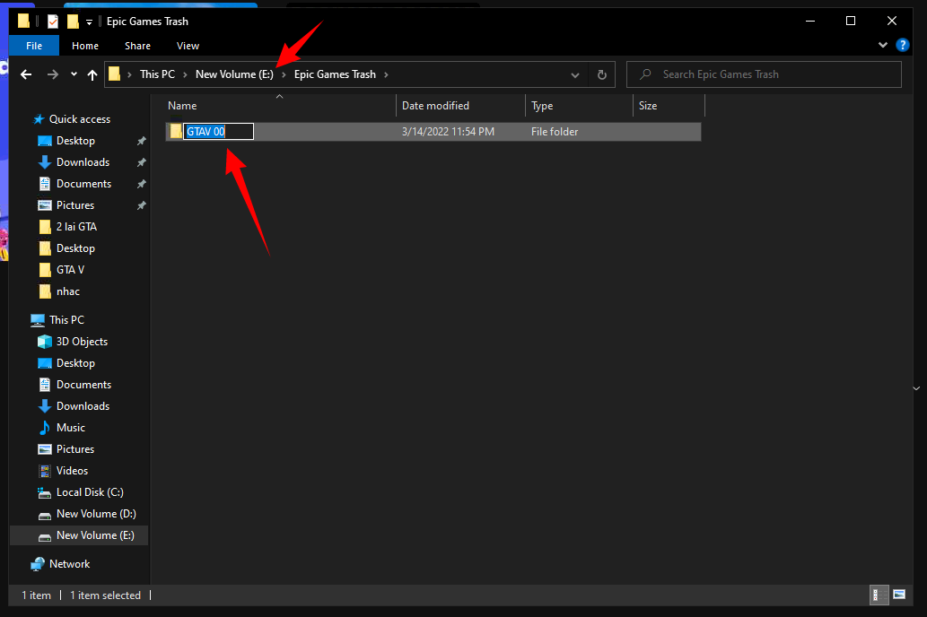Click This PC in the address bar

point(157,74)
